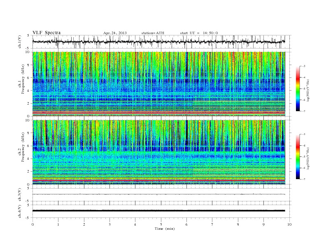The height and width of the screenshot is (252, 326).
Task: Click the time axis tick label "6"
Action: click(186, 224)
